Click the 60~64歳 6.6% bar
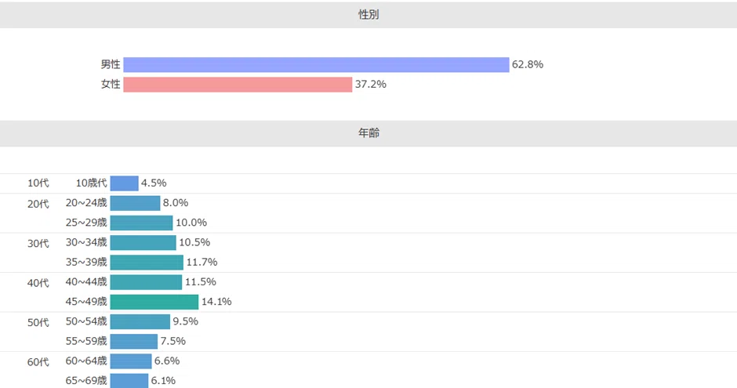 point(131,361)
